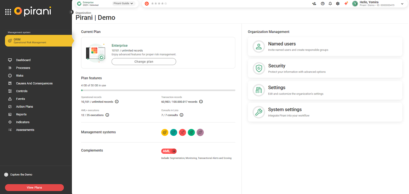Click the Change plan button
This screenshot has height=194, width=409.
click(x=144, y=62)
